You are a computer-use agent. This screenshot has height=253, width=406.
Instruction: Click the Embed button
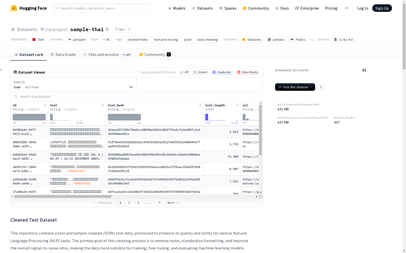click(x=200, y=72)
